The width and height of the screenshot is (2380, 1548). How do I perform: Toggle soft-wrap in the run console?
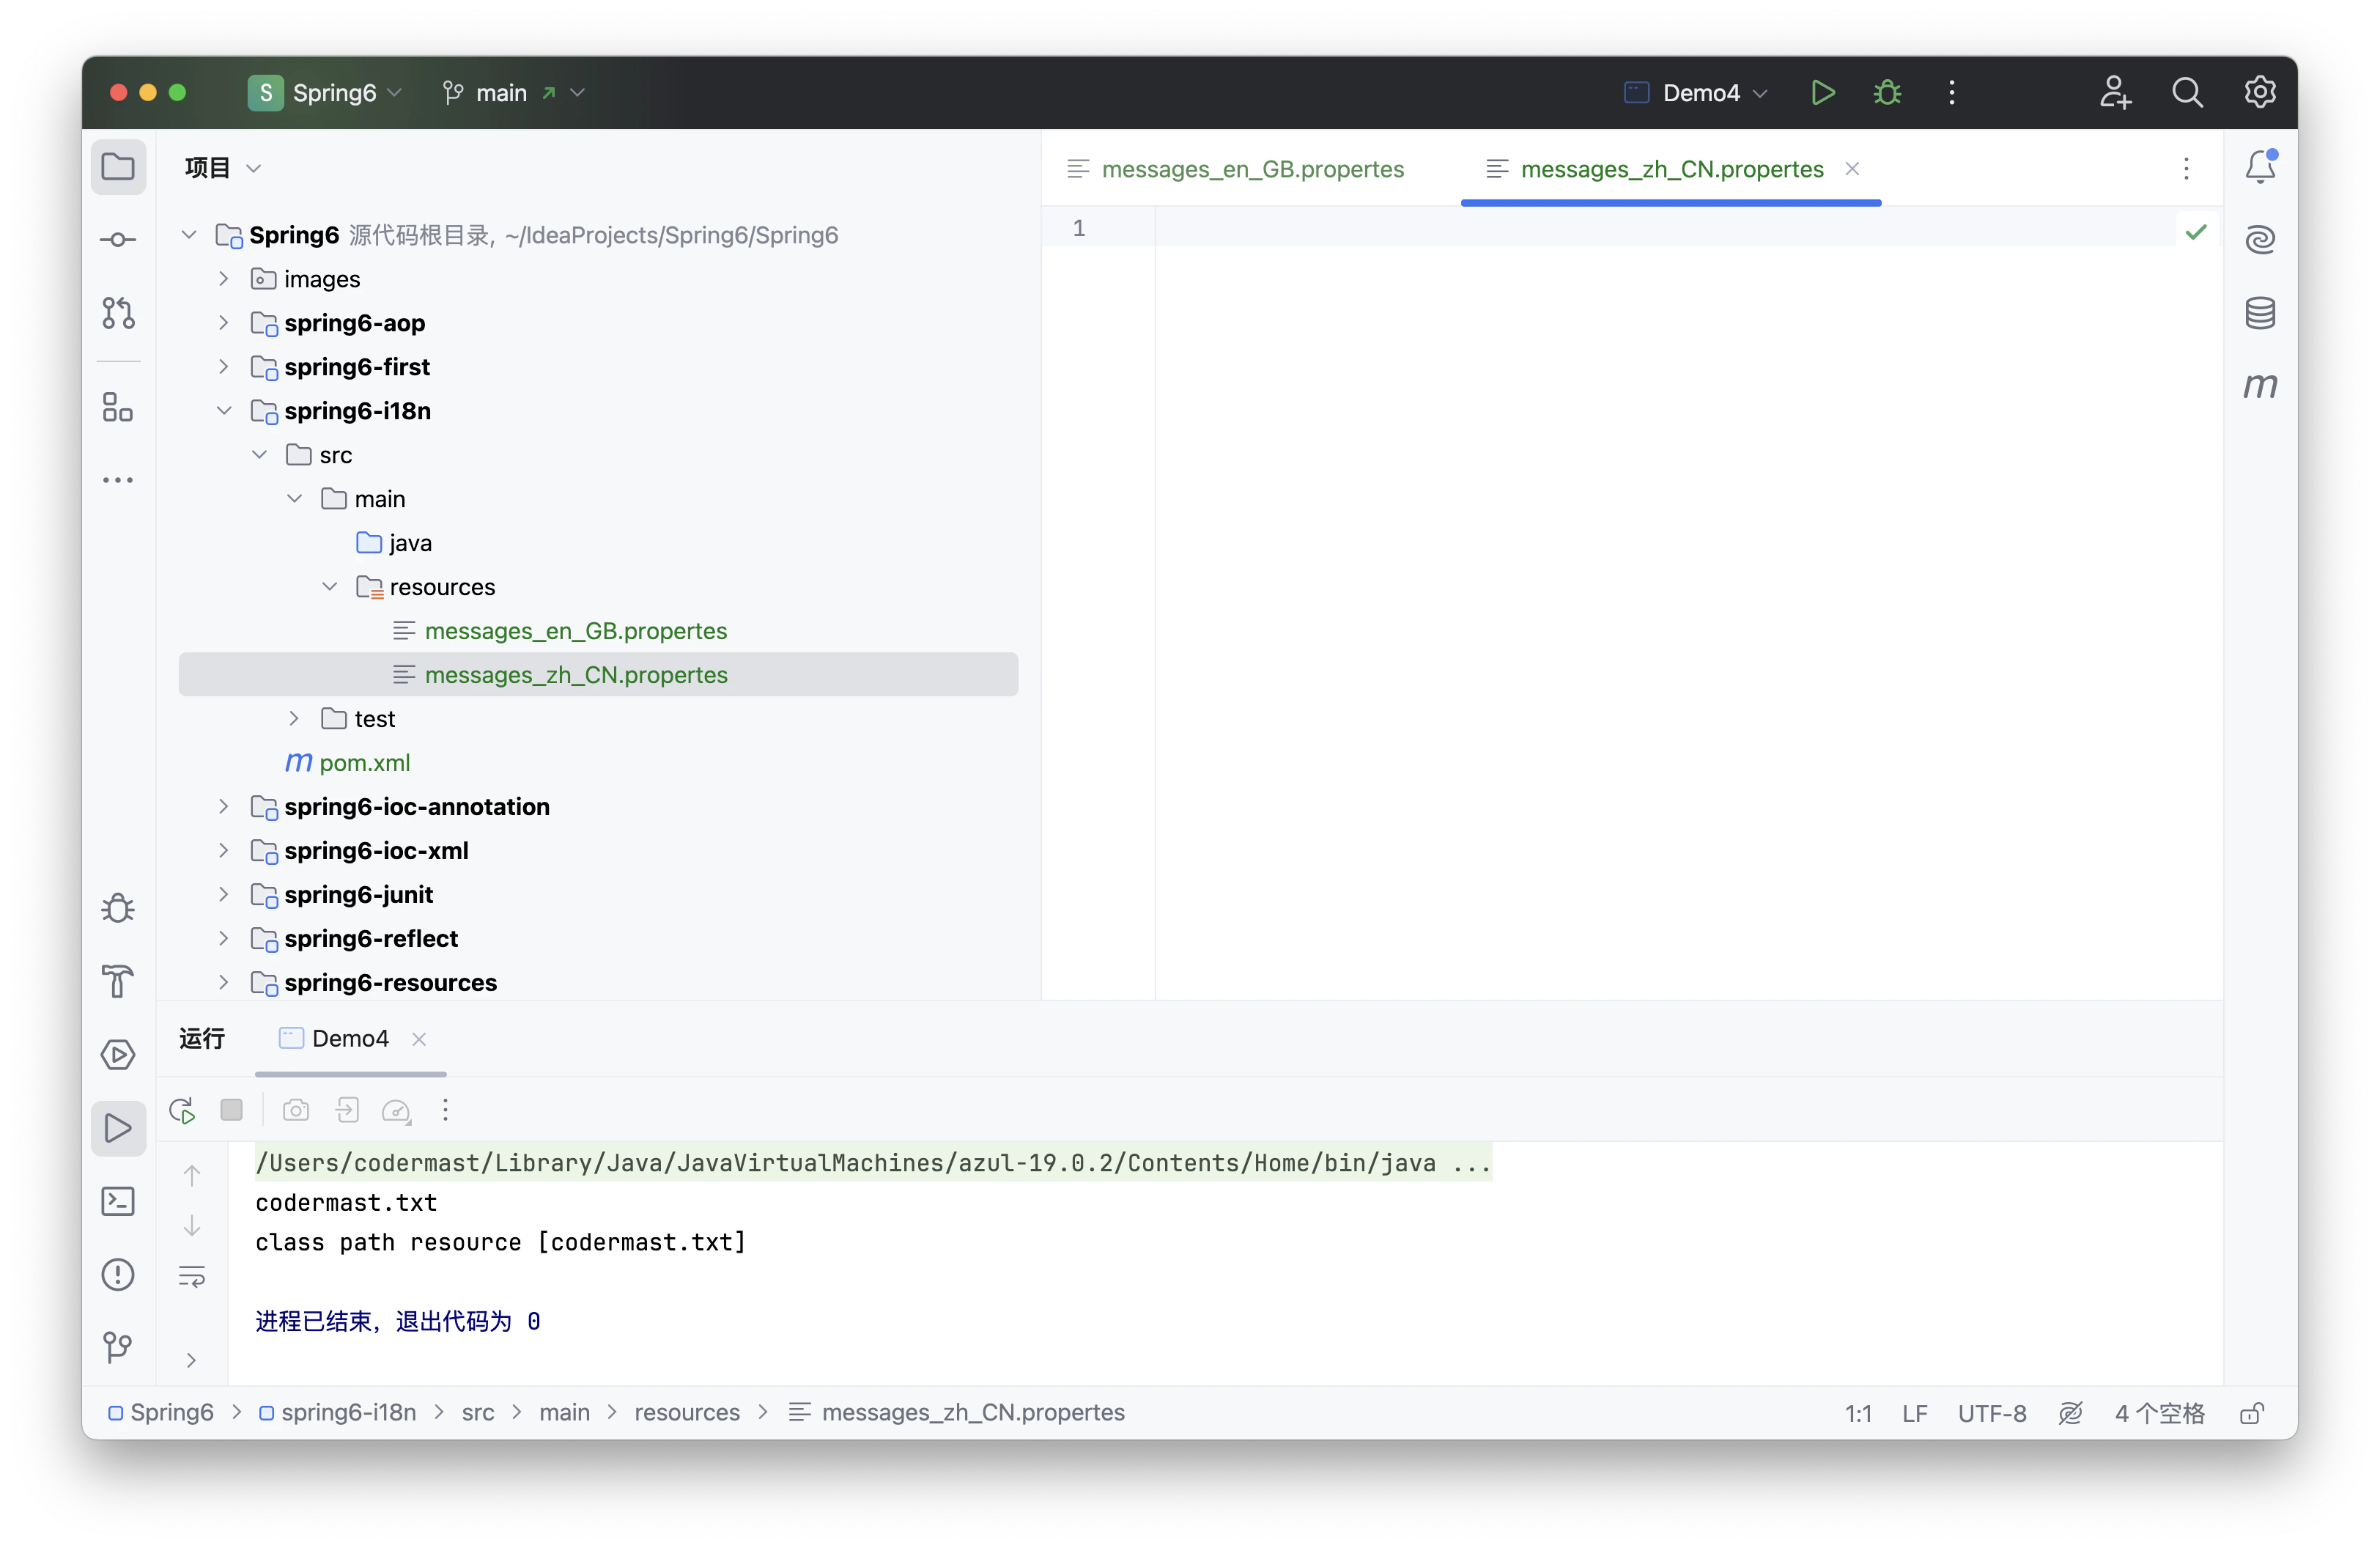pyautogui.click(x=191, y=1276)
